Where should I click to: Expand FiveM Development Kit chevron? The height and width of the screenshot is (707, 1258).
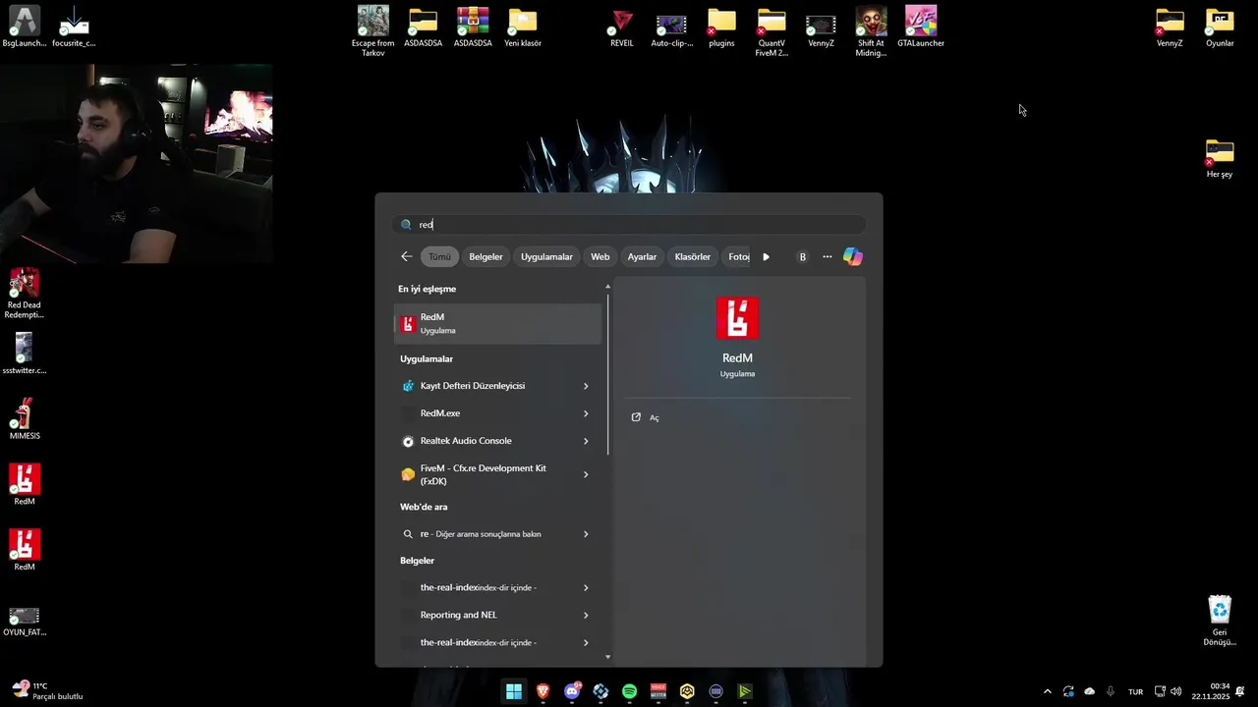[586, 474]
